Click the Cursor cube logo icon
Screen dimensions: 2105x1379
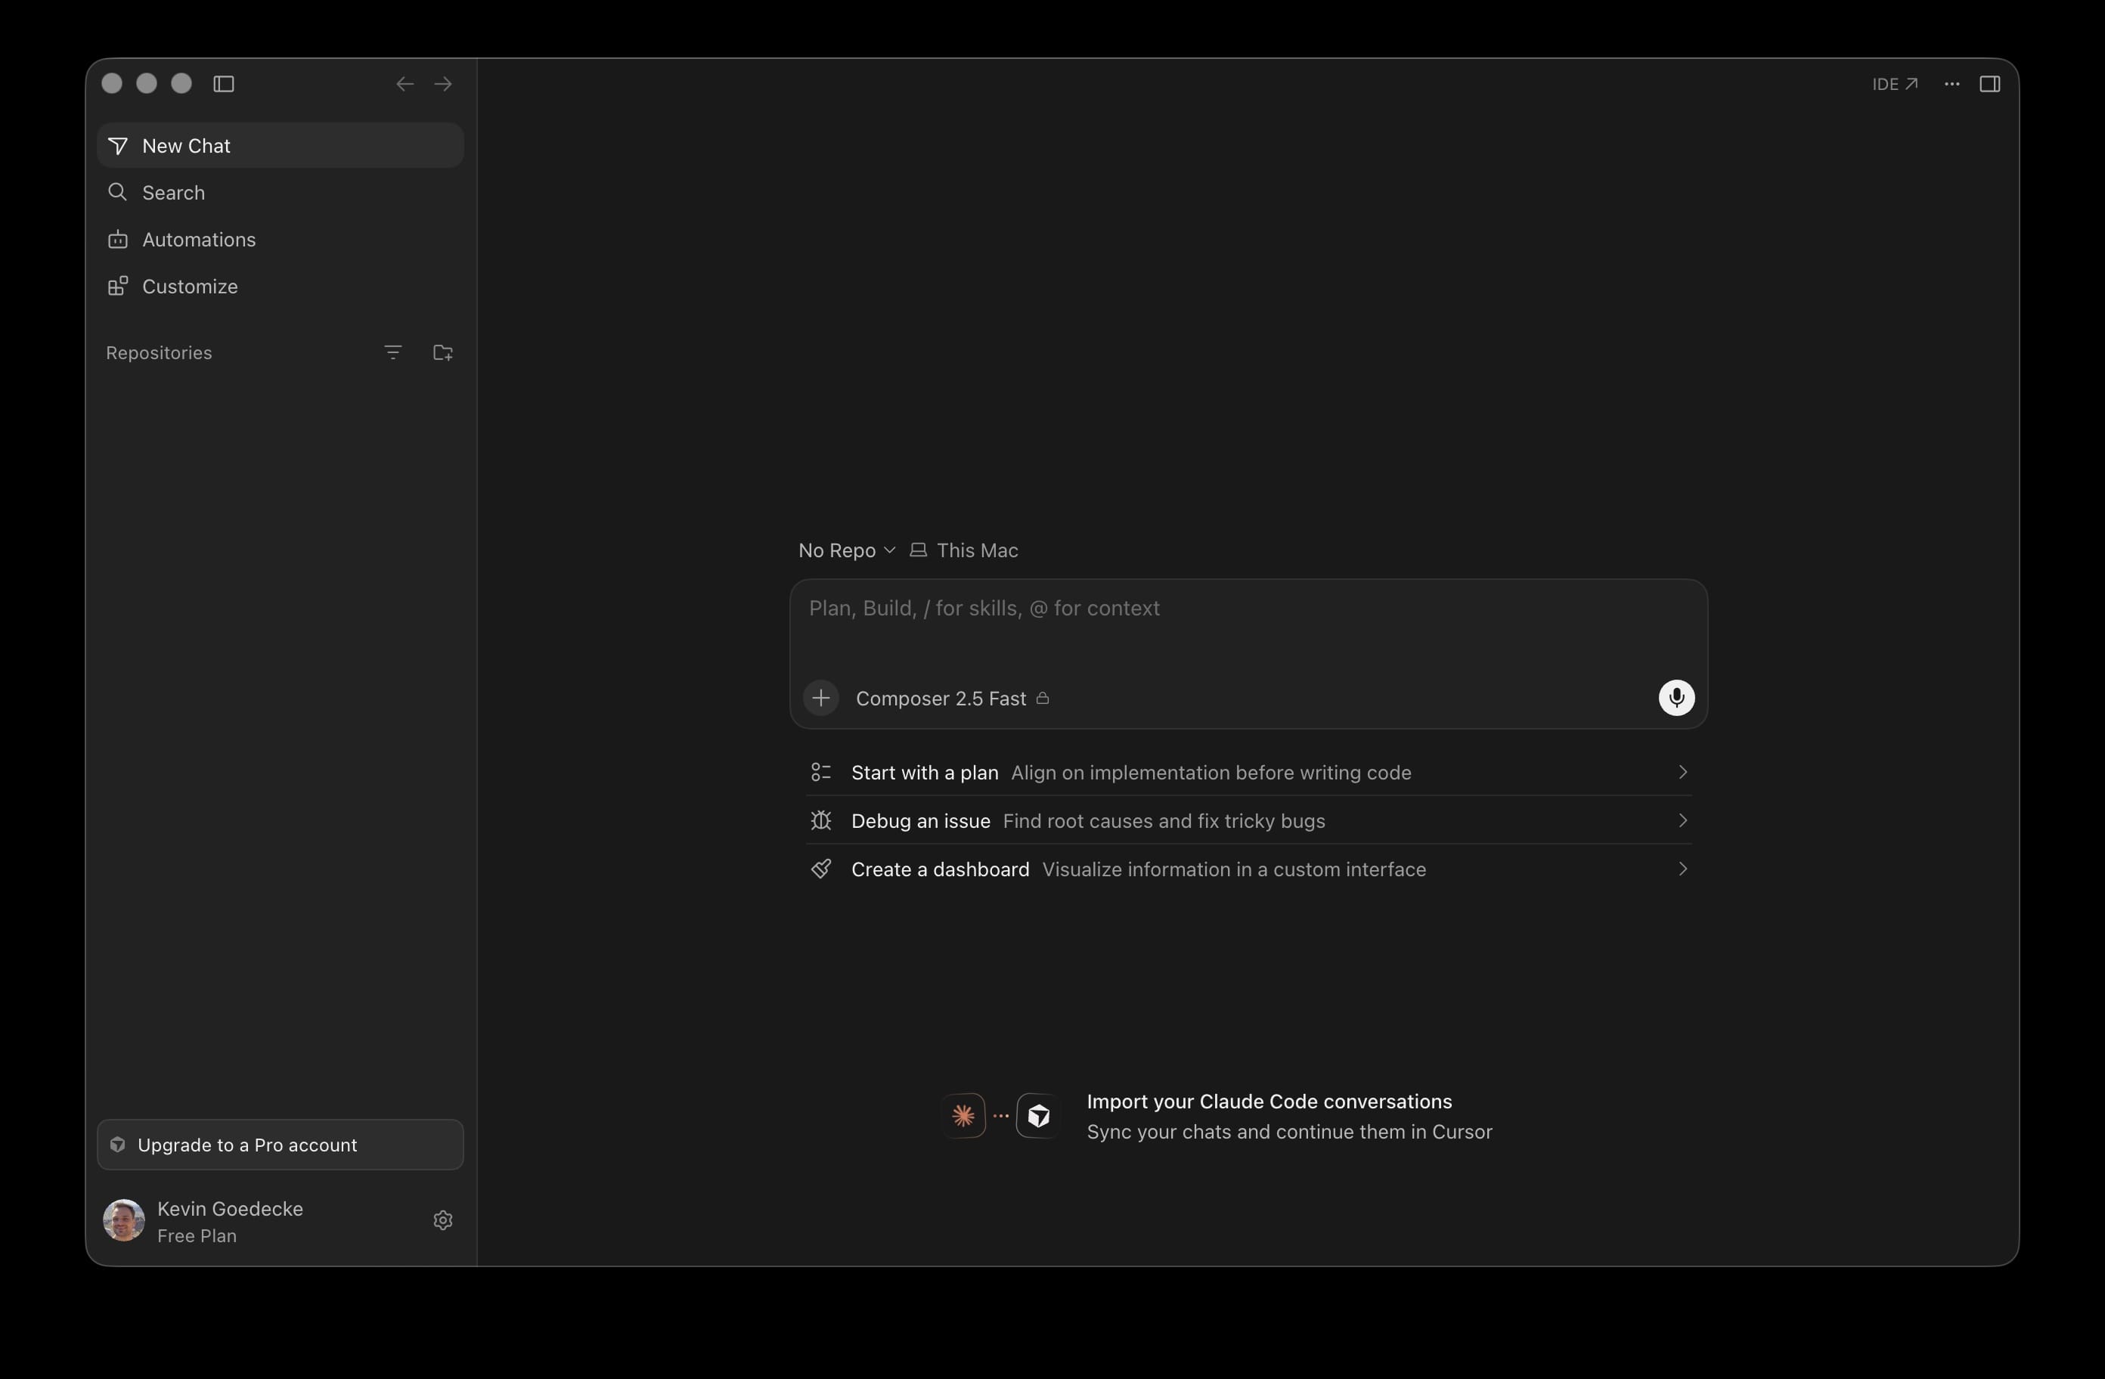pyautogui.click(x=1038, y=1117)
